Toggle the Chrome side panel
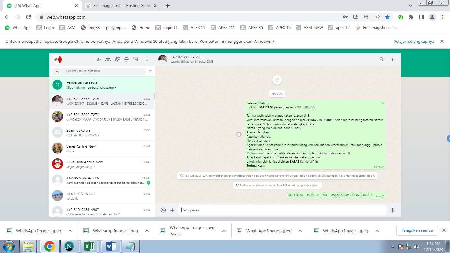This screenshot has width=450, height=253. click(422, 17)
